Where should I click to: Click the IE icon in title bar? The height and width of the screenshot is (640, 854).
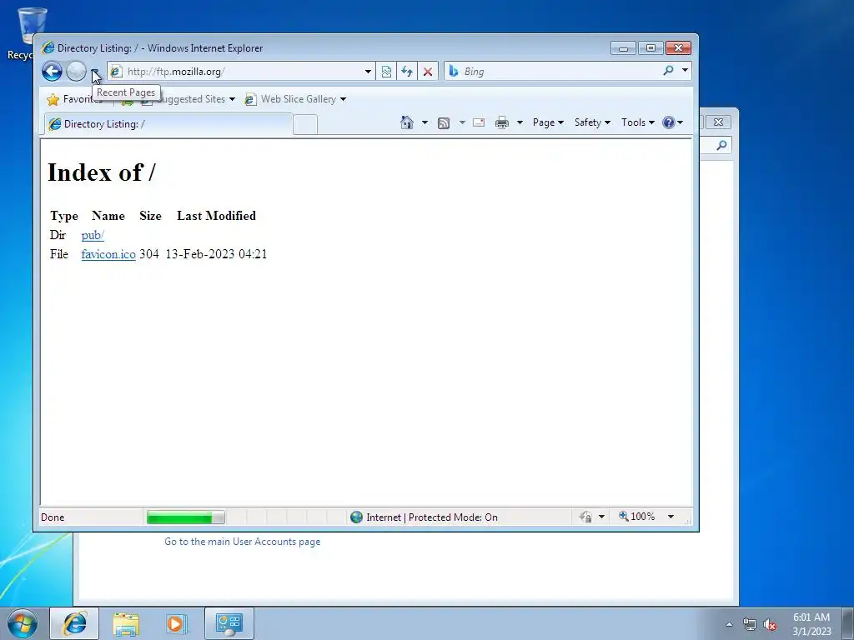(48, 47)
